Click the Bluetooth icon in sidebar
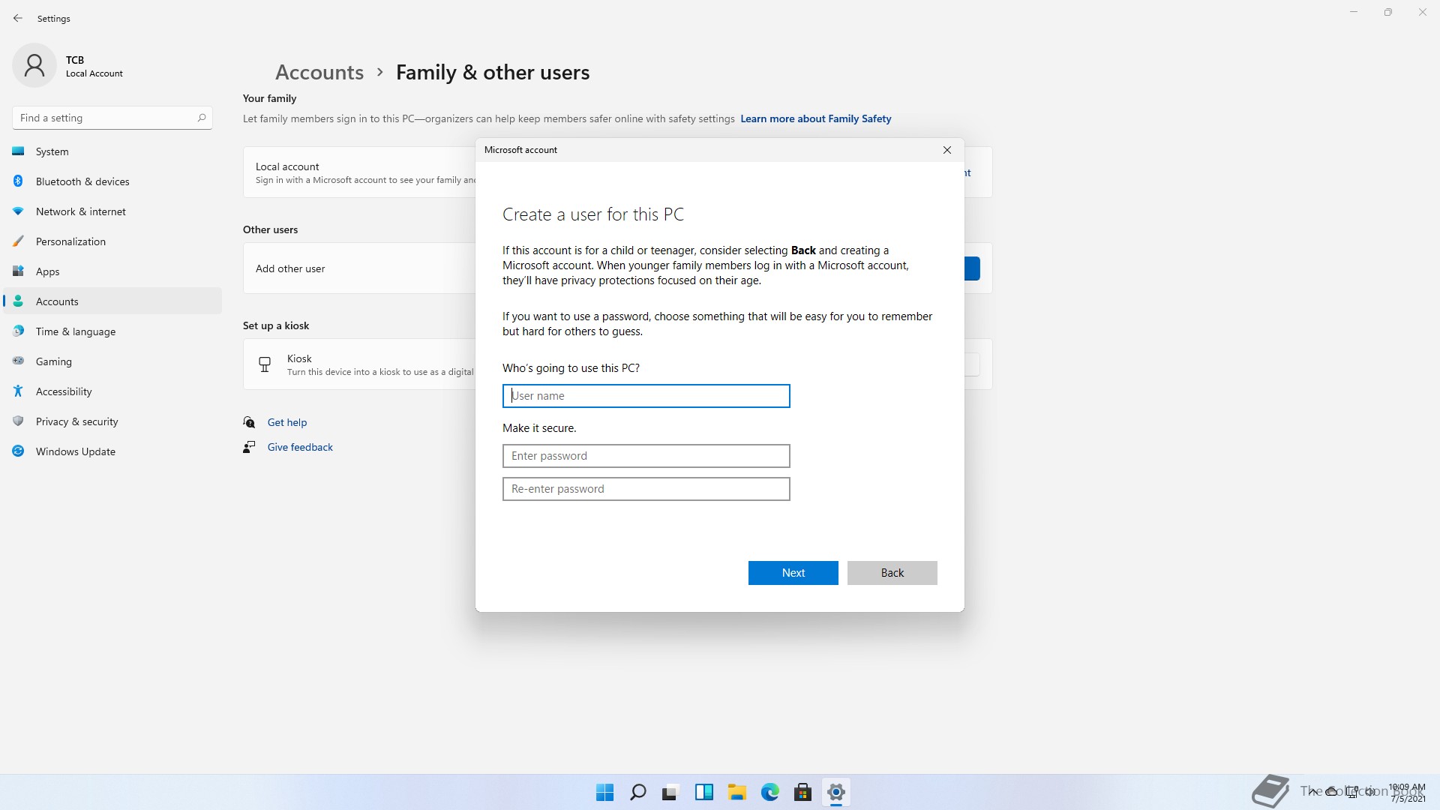Viewport: 1440px width, 810px height. click(18, 181)
